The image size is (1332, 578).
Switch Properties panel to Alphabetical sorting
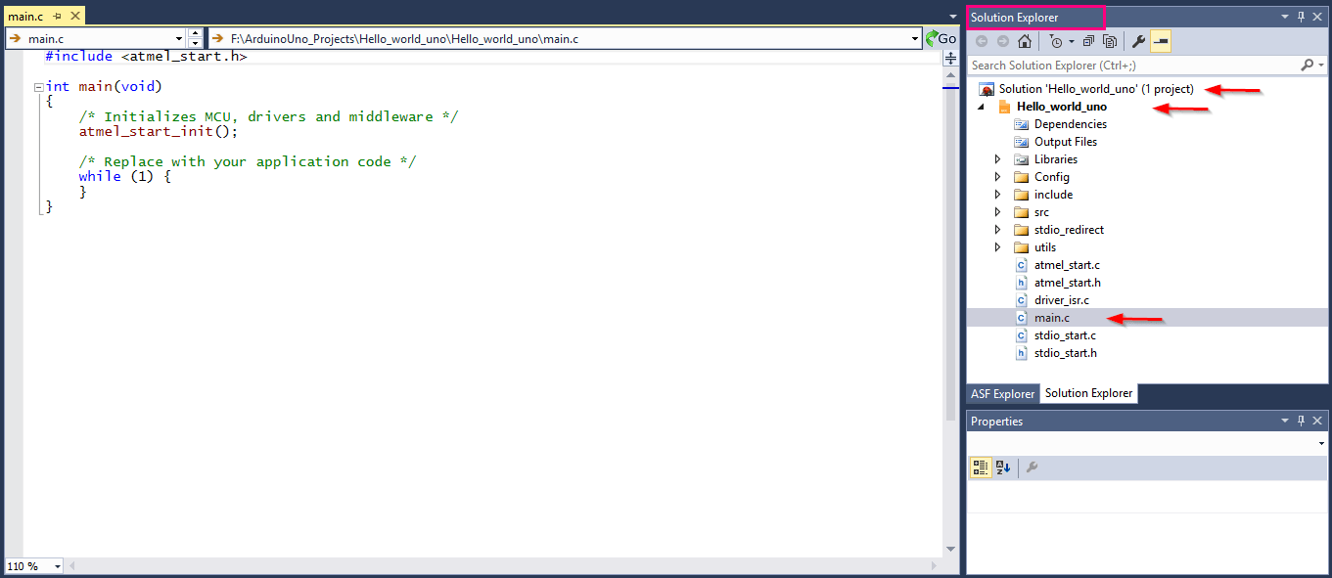(1000, 467)
